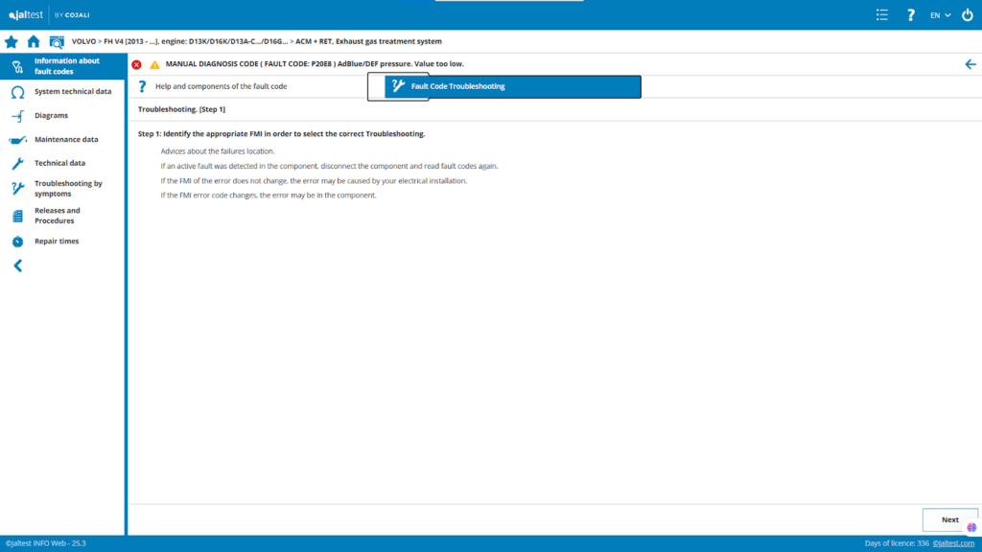Click the Repair times clock icon
Viewport: 982px width, 552px height.
tap(17, 241)
